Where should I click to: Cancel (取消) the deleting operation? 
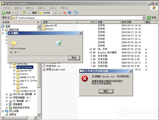(x=74, y=58)
